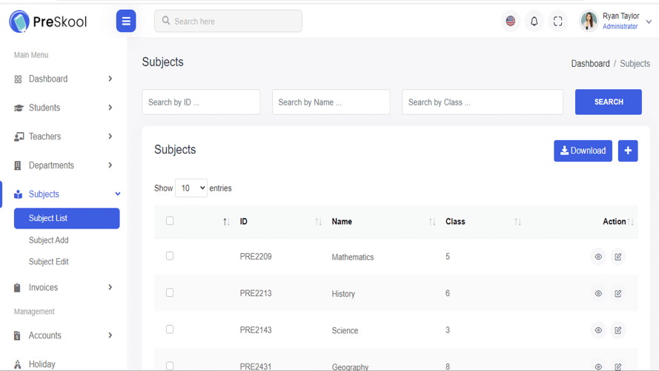Click the search magnifier icon
The image size is (659, 371).
point(166,21)
